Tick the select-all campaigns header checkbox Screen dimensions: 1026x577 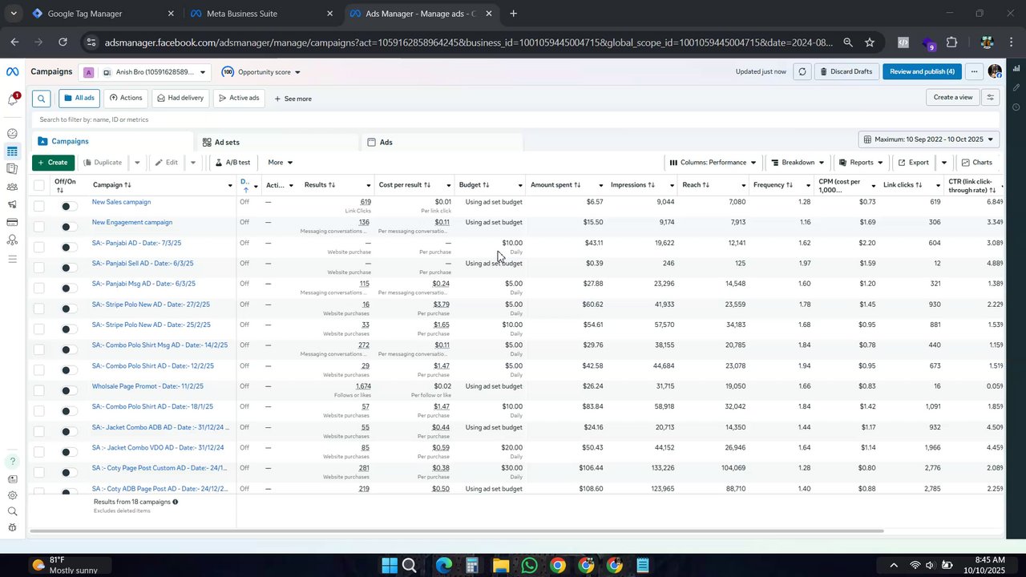click(39, 185)
